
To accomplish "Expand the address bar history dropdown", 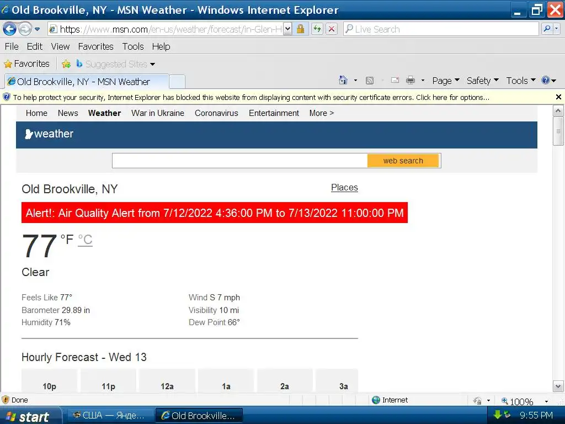I will point(287,29).
